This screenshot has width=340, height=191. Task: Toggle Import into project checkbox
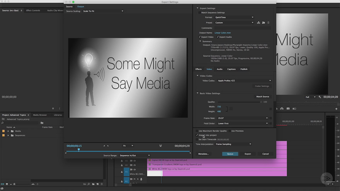(x=197, y=135)
